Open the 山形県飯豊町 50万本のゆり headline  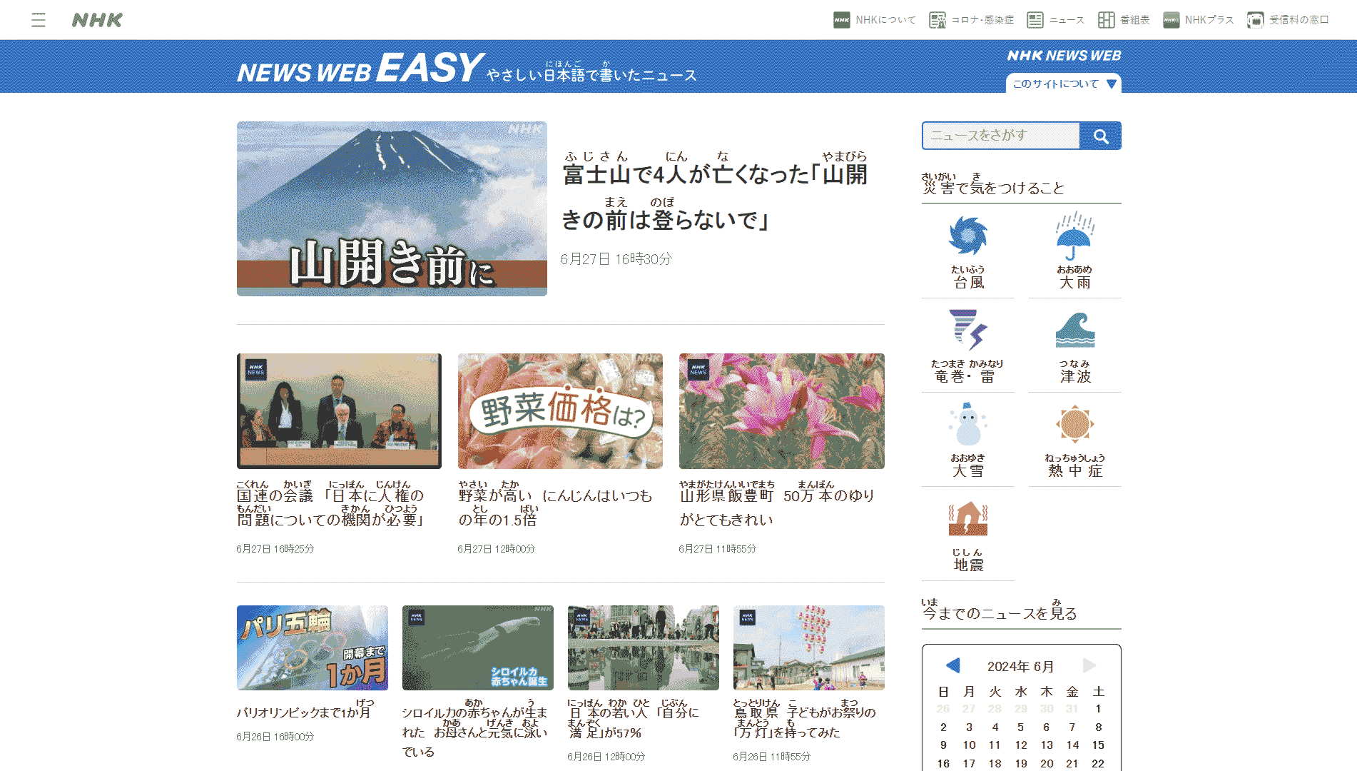click(777, 505)
